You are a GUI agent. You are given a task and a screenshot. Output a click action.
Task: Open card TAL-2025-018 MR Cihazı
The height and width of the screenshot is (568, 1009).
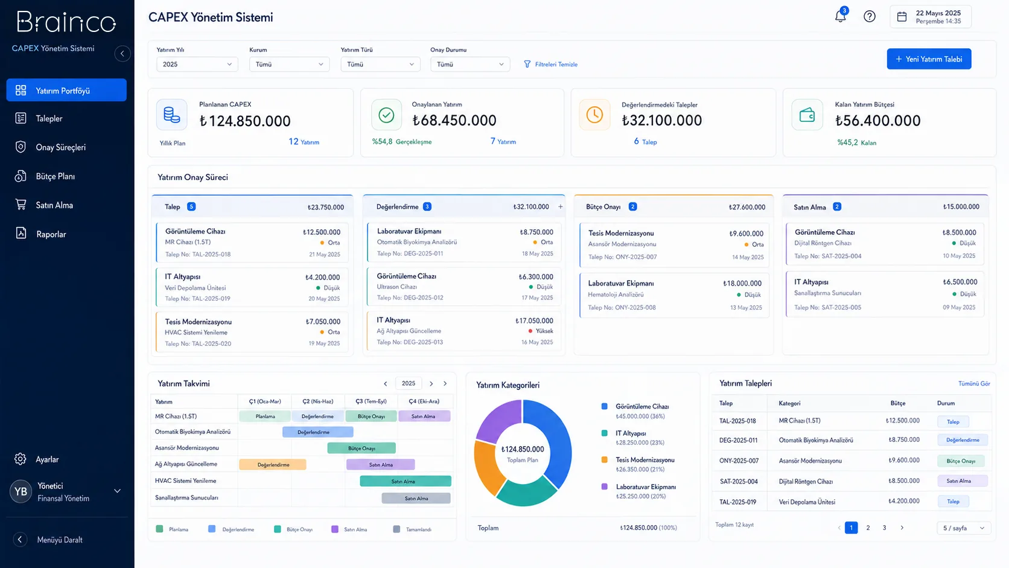point(253,242)
